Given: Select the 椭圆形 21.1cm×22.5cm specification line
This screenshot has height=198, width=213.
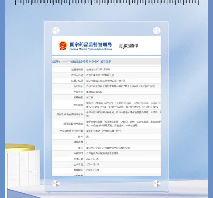Looking at the screenshot, I should (x=123, y=103).
